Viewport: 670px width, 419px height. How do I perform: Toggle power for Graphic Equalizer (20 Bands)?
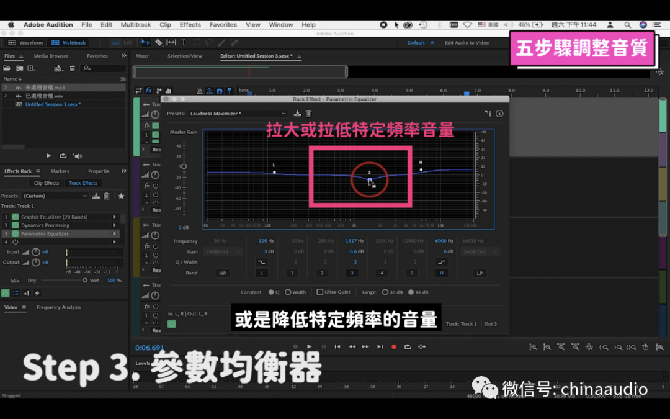(x=16, y=217)
